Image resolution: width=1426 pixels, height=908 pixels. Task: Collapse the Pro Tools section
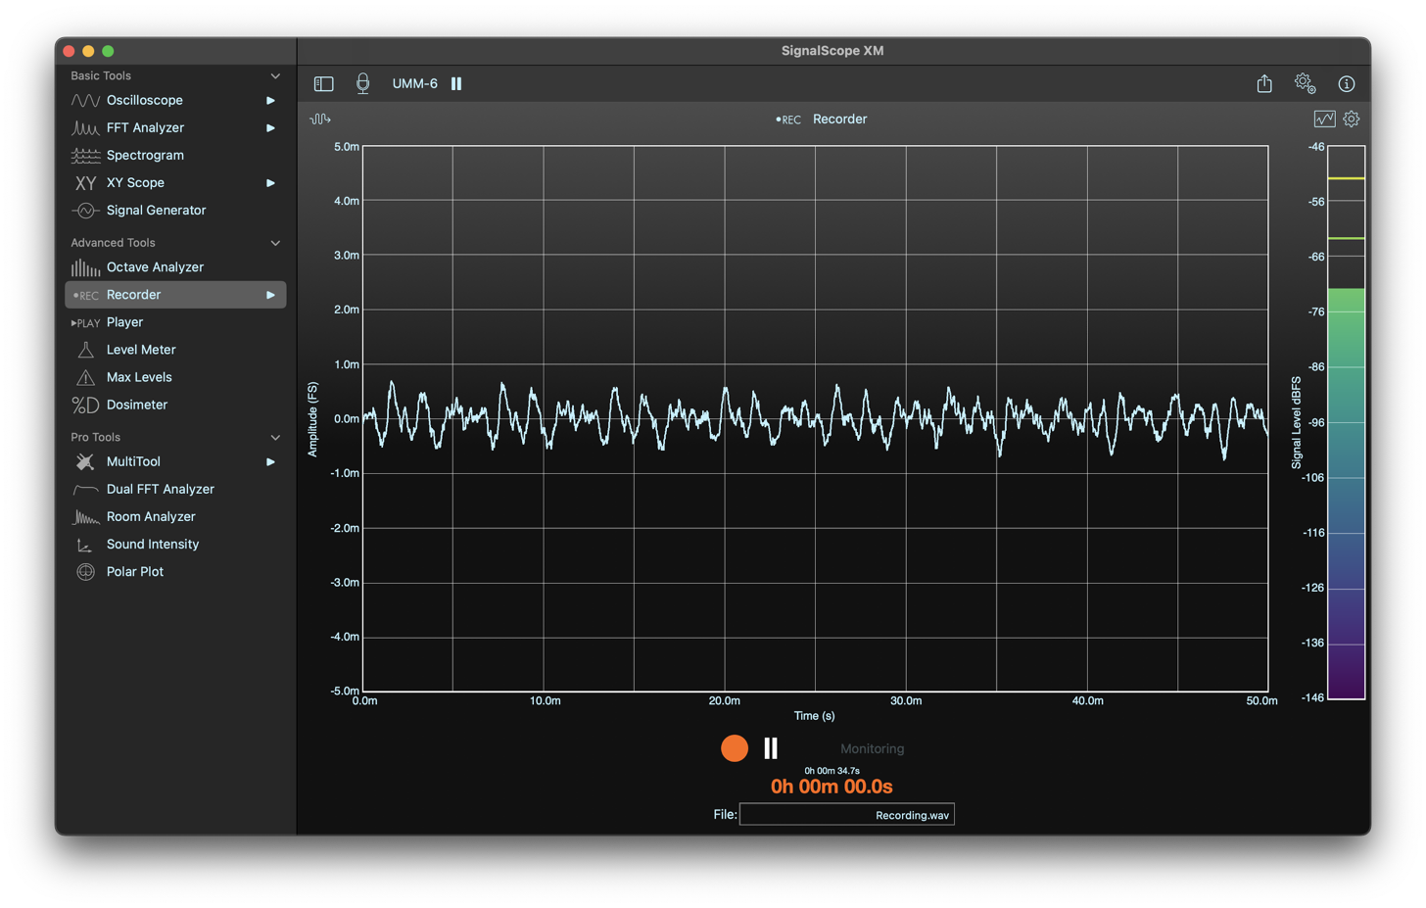[x=275, y=438]
